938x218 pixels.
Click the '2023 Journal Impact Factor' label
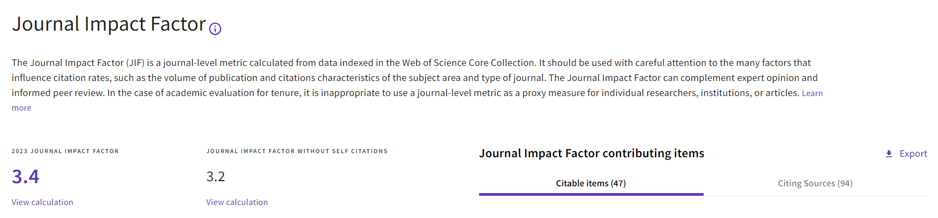pos(65,151)
